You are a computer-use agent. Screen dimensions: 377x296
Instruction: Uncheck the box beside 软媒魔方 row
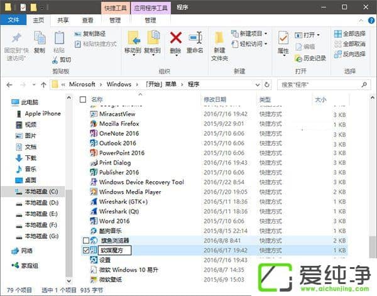pos(86,250)
